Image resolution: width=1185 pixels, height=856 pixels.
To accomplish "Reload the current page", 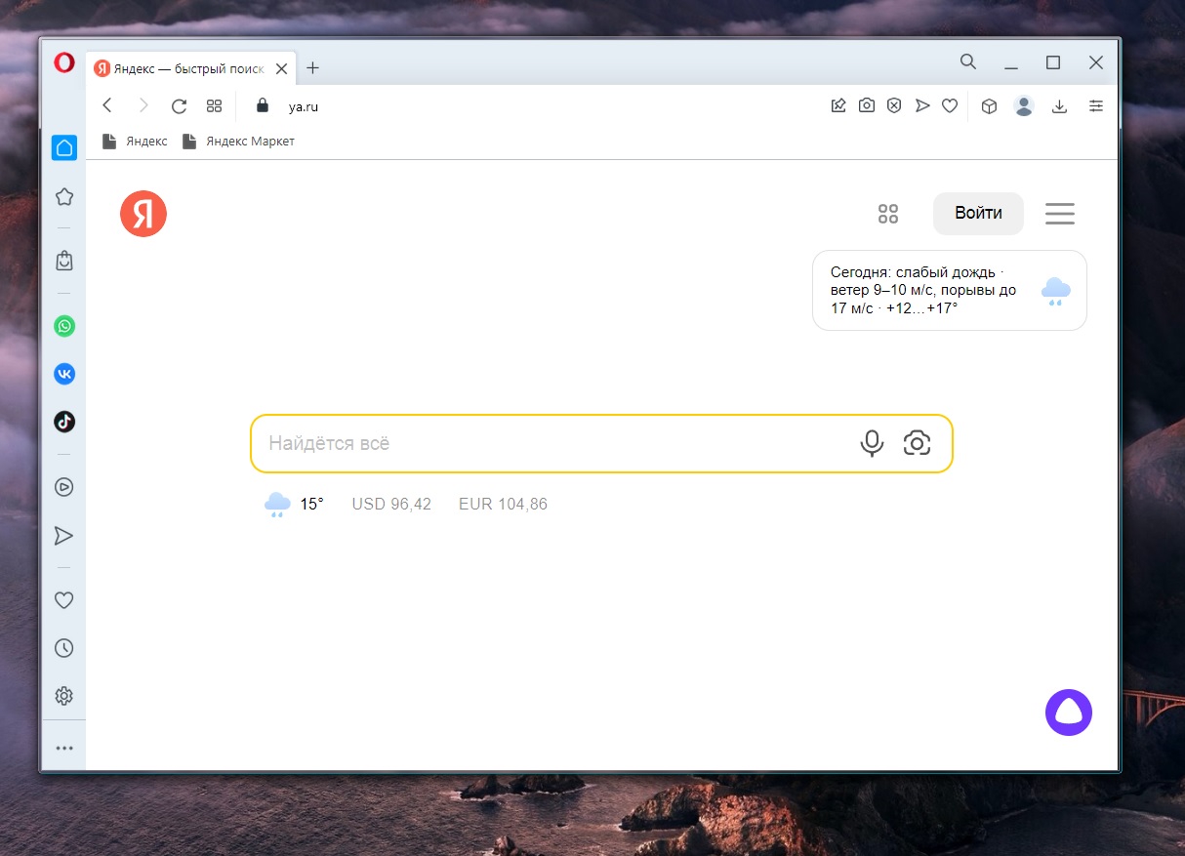I will (x=179, y=106).
